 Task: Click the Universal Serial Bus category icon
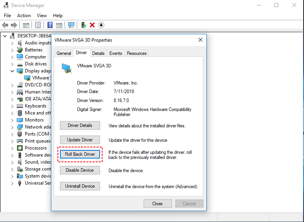coord(19,183)
